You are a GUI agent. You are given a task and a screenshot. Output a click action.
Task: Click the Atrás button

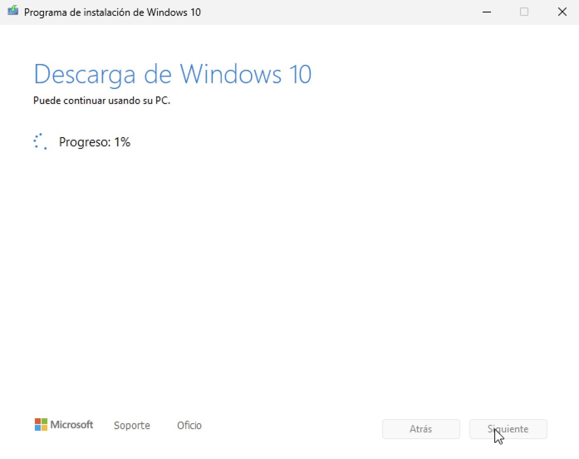[421, 429]
